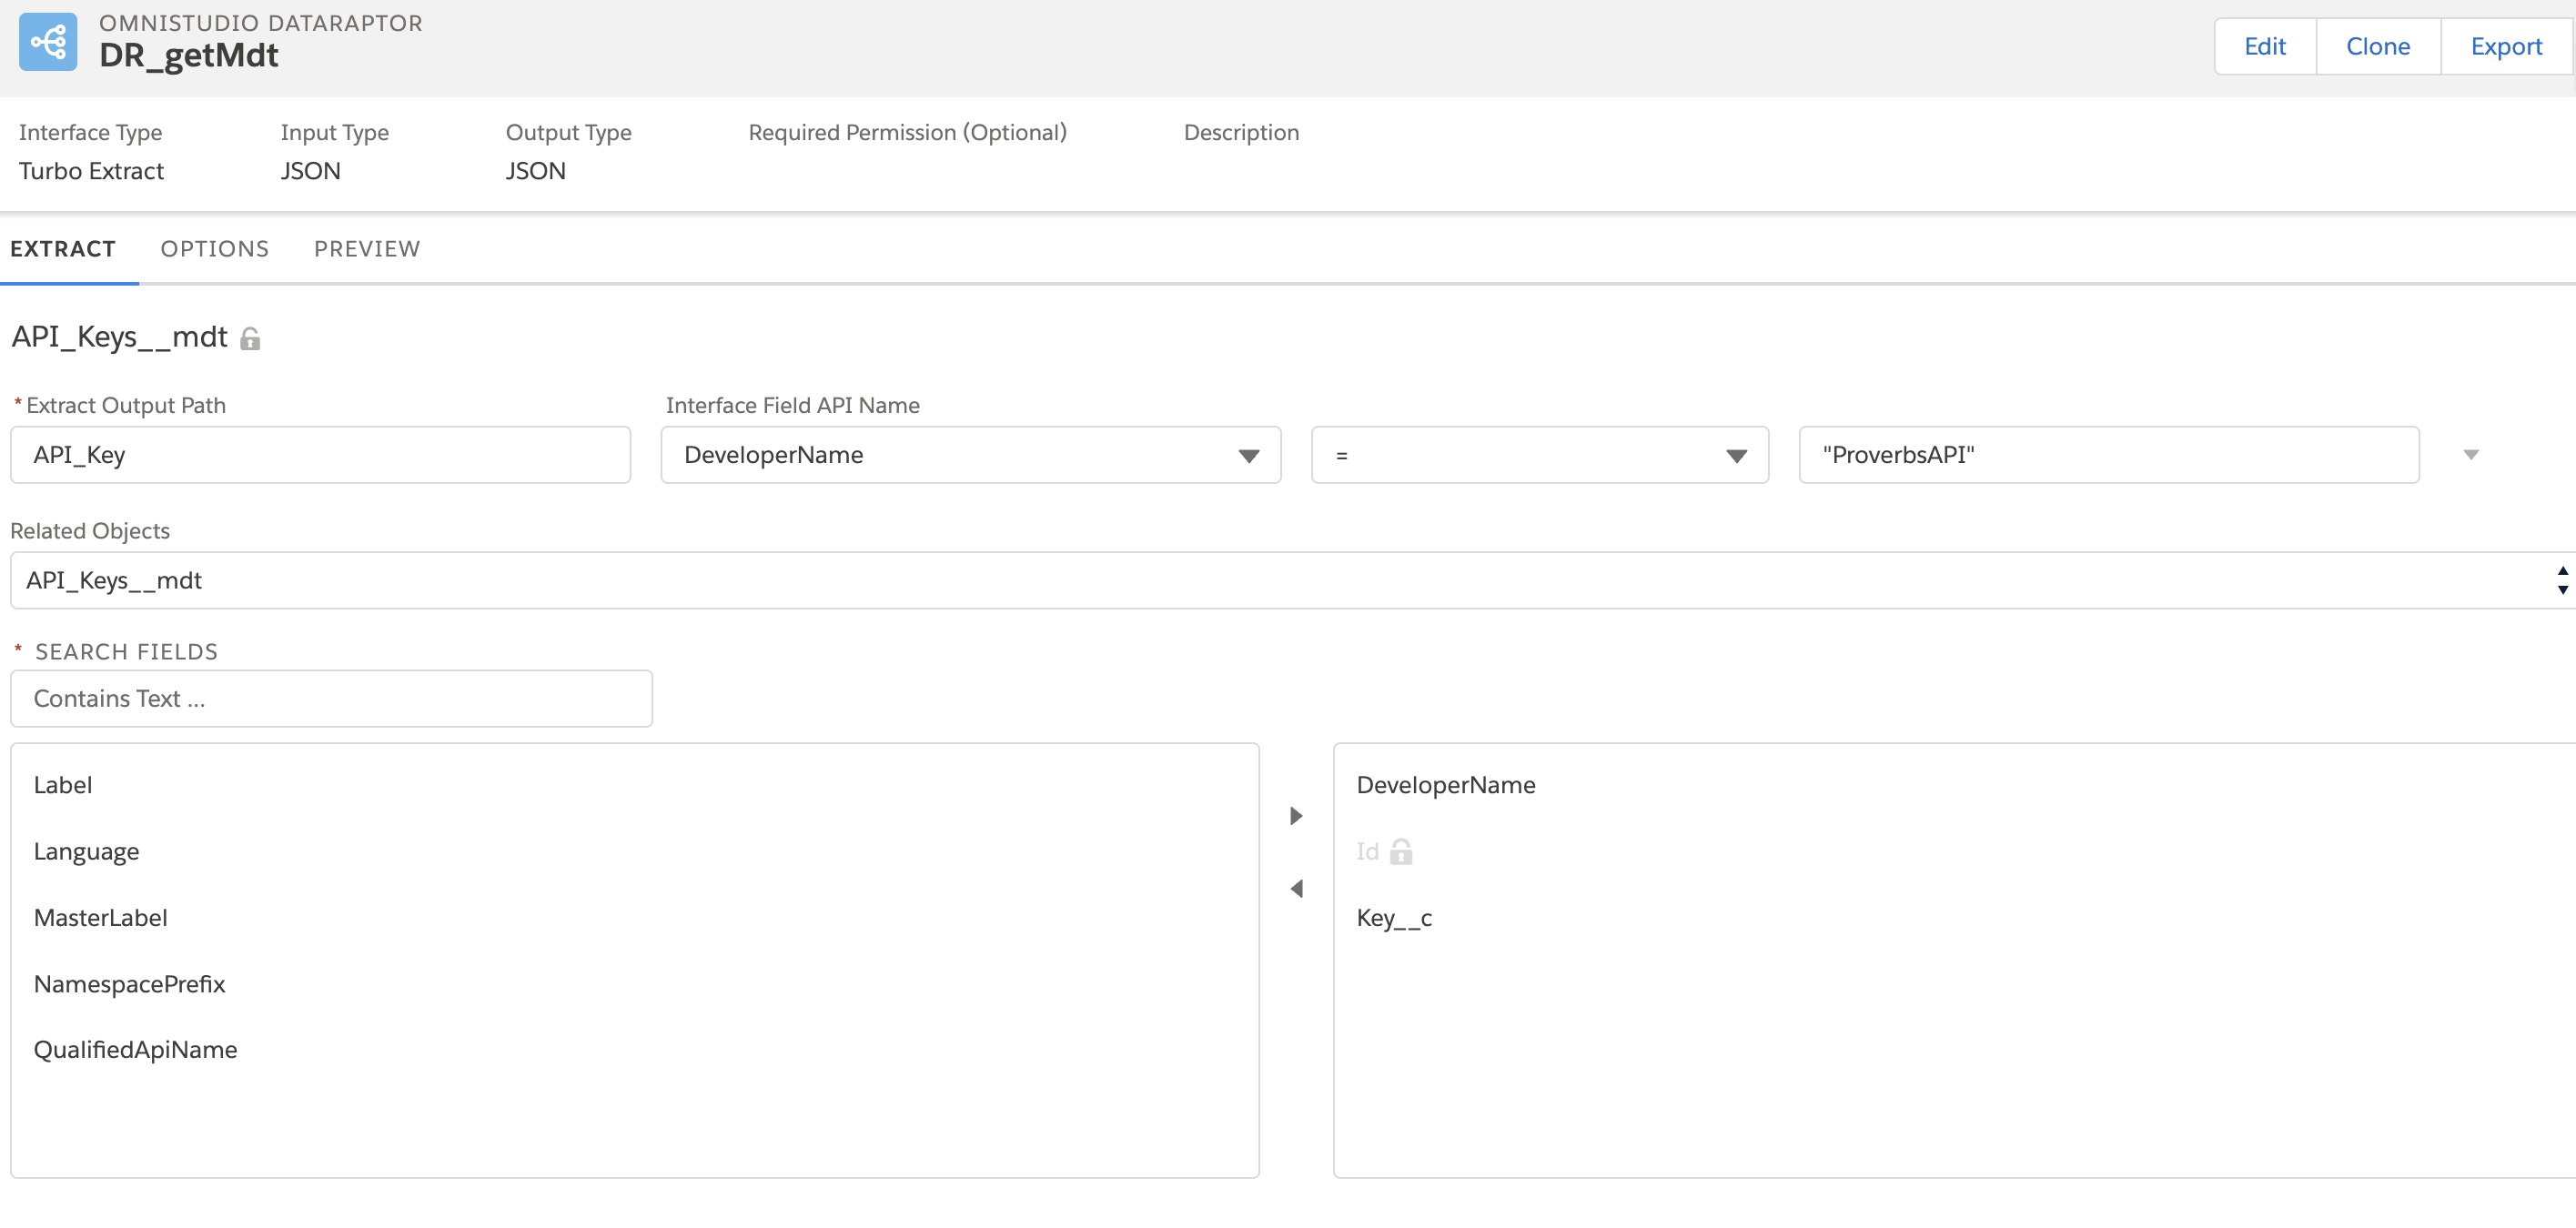This screenshot has height=1228, width=2576.
Task: Move field right with the right arrow icon
Action: (1296, 816)
